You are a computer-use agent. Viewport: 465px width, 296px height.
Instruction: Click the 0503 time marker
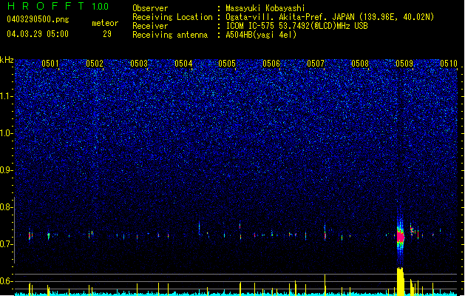click(139, 64)
